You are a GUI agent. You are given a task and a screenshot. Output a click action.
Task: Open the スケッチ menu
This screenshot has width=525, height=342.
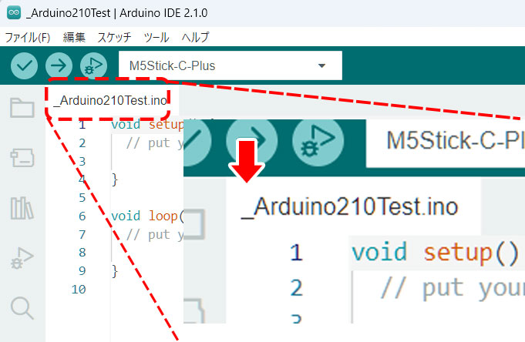[x=114, y=37]
